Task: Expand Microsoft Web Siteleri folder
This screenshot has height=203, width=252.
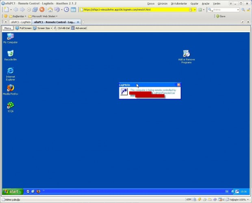Action: pos(43,16)
